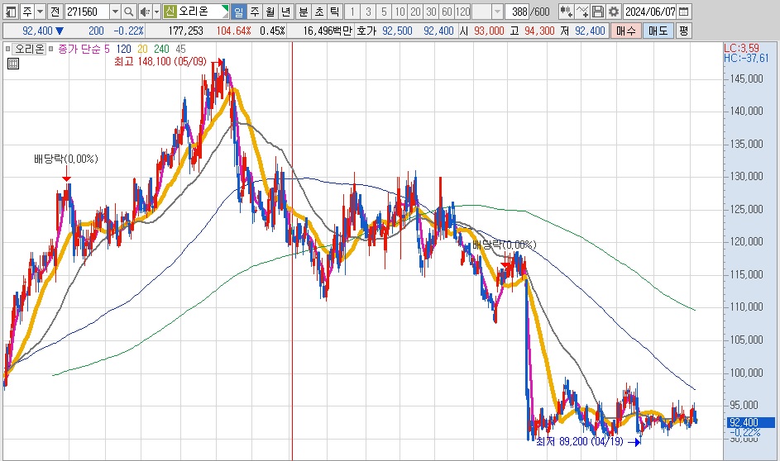Click the speaker sound alert icon
The height and width of the screenshot is (461, 780).
[x=144, y=12]
